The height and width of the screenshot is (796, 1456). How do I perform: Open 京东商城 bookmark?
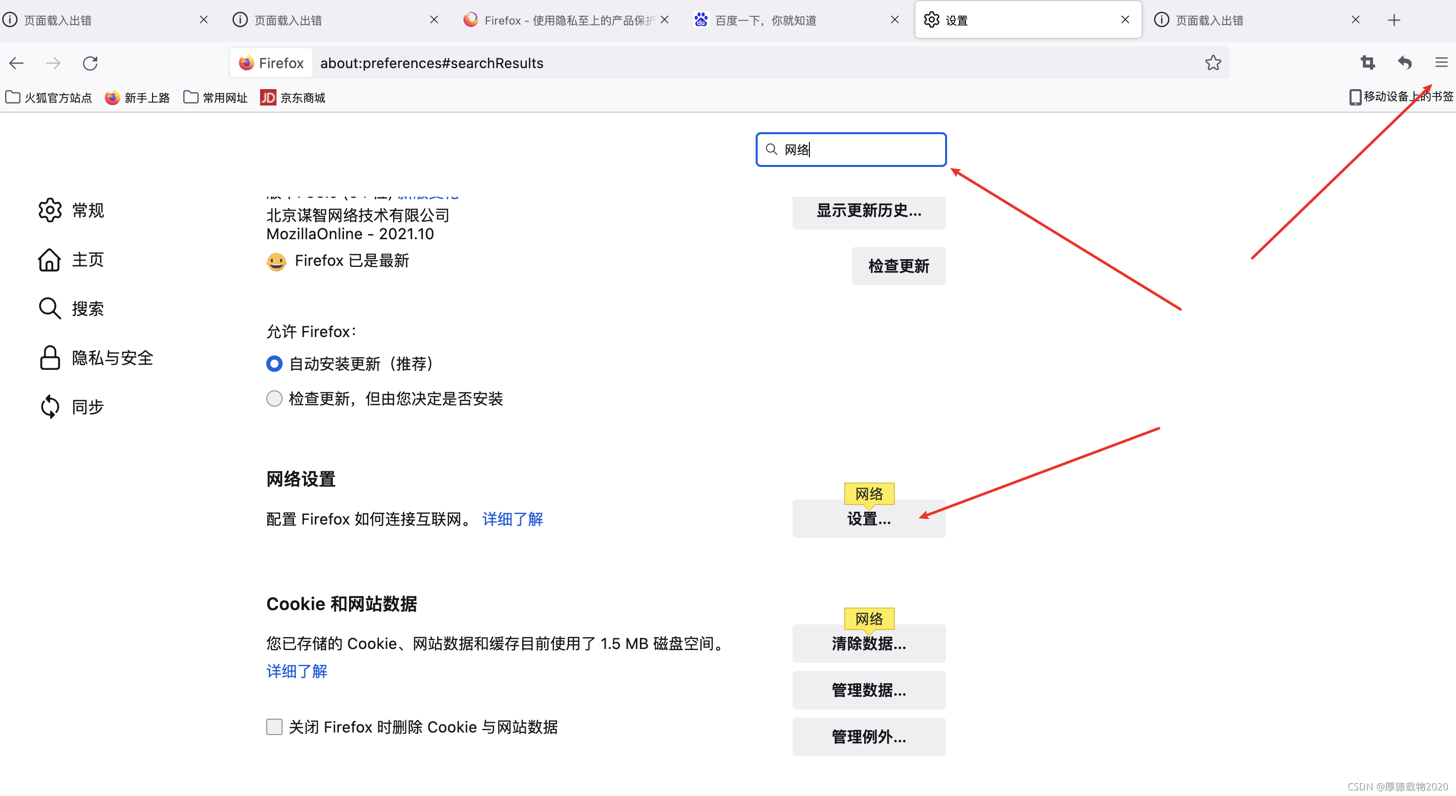tap(293, 98)
